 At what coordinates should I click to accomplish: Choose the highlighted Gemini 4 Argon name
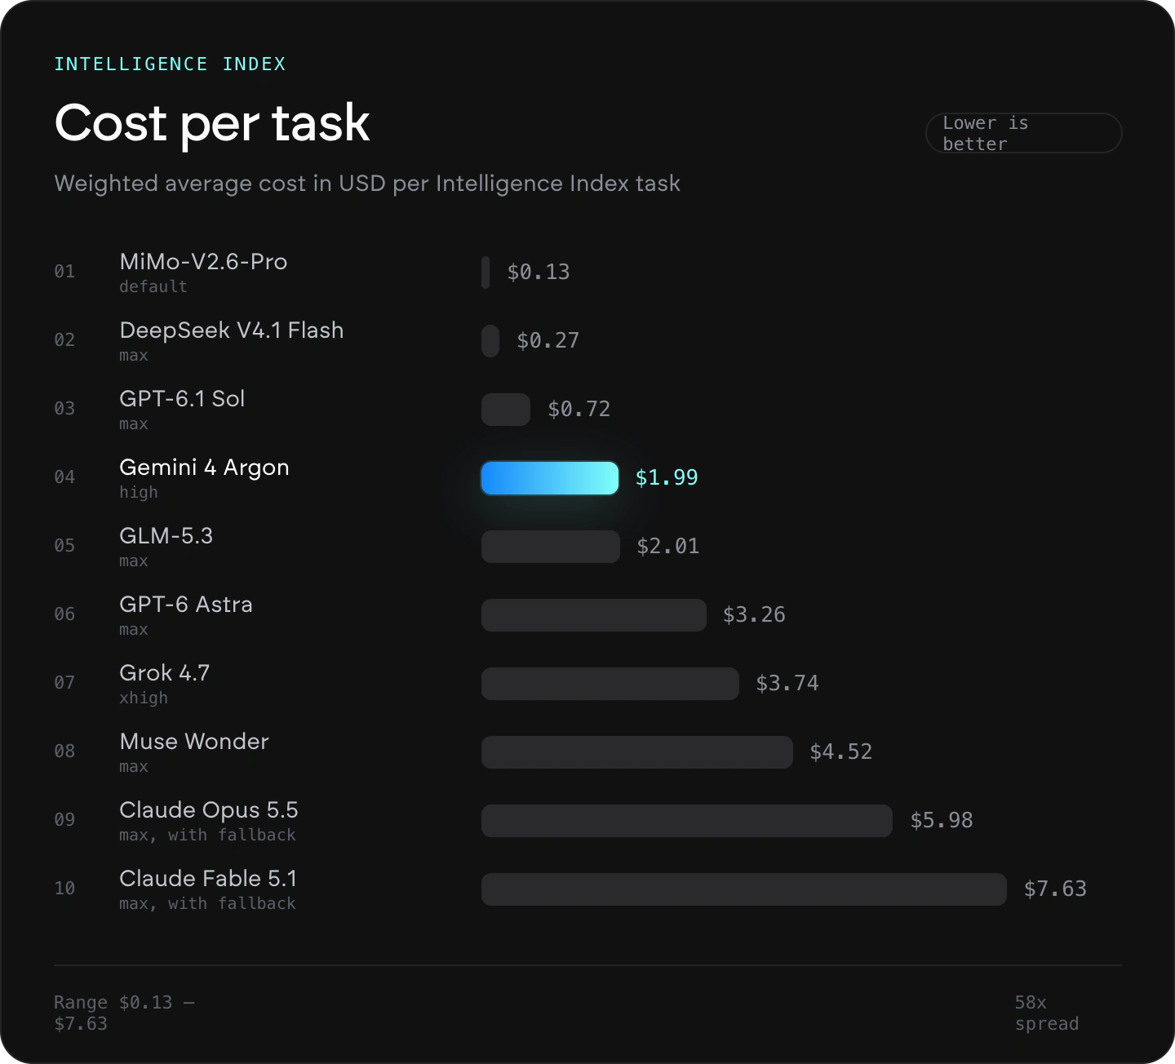(204, 468)
